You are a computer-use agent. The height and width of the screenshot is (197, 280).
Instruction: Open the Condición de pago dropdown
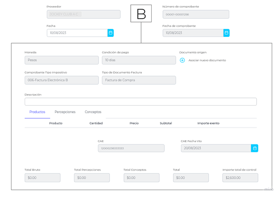pos(139,60)
